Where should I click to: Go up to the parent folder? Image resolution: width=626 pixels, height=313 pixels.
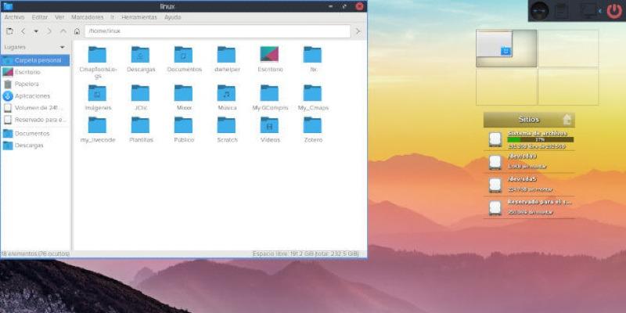[63, 31]
